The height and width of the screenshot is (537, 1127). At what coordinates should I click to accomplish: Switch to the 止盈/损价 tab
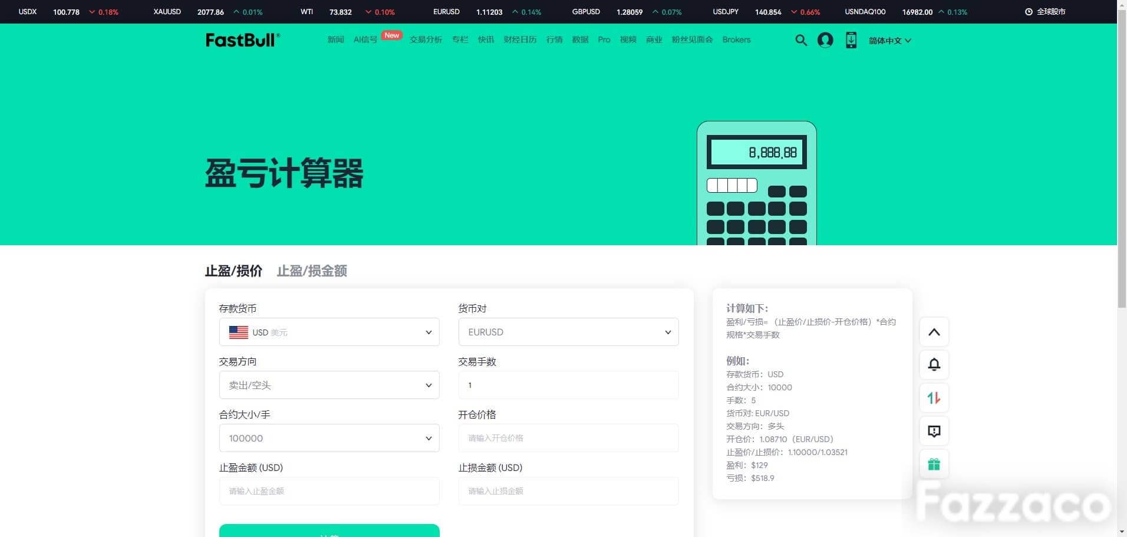(234, 271)
